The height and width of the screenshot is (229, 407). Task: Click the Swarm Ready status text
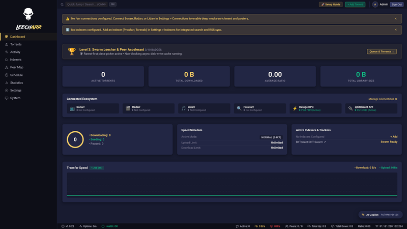(389, 142)
